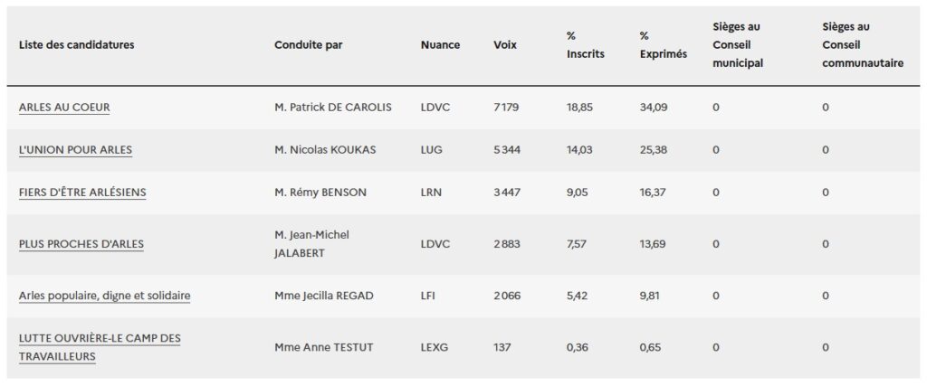
Task: Click the "Liste des candidatures" column header
Action: click(76, 45)
